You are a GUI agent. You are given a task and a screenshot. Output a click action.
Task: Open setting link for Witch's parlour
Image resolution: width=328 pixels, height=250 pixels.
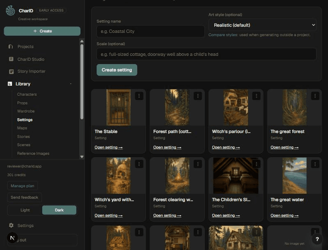(x=226, y=147)
